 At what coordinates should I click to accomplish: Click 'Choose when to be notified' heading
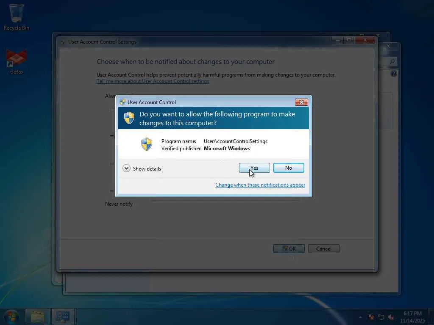tap(186, 62)
